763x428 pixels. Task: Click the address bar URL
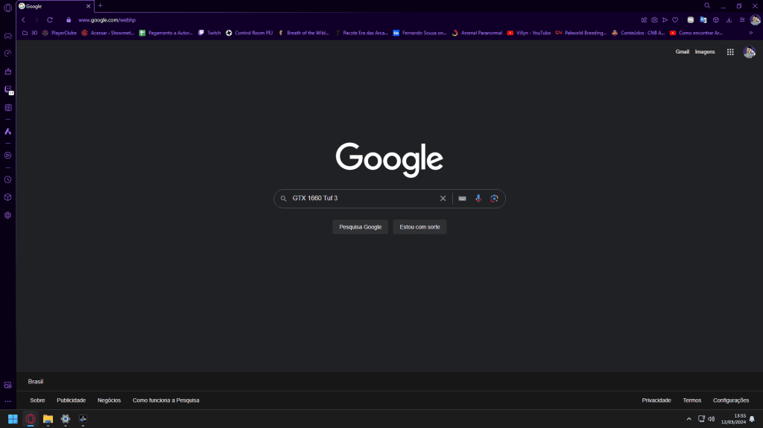(107, 20)
